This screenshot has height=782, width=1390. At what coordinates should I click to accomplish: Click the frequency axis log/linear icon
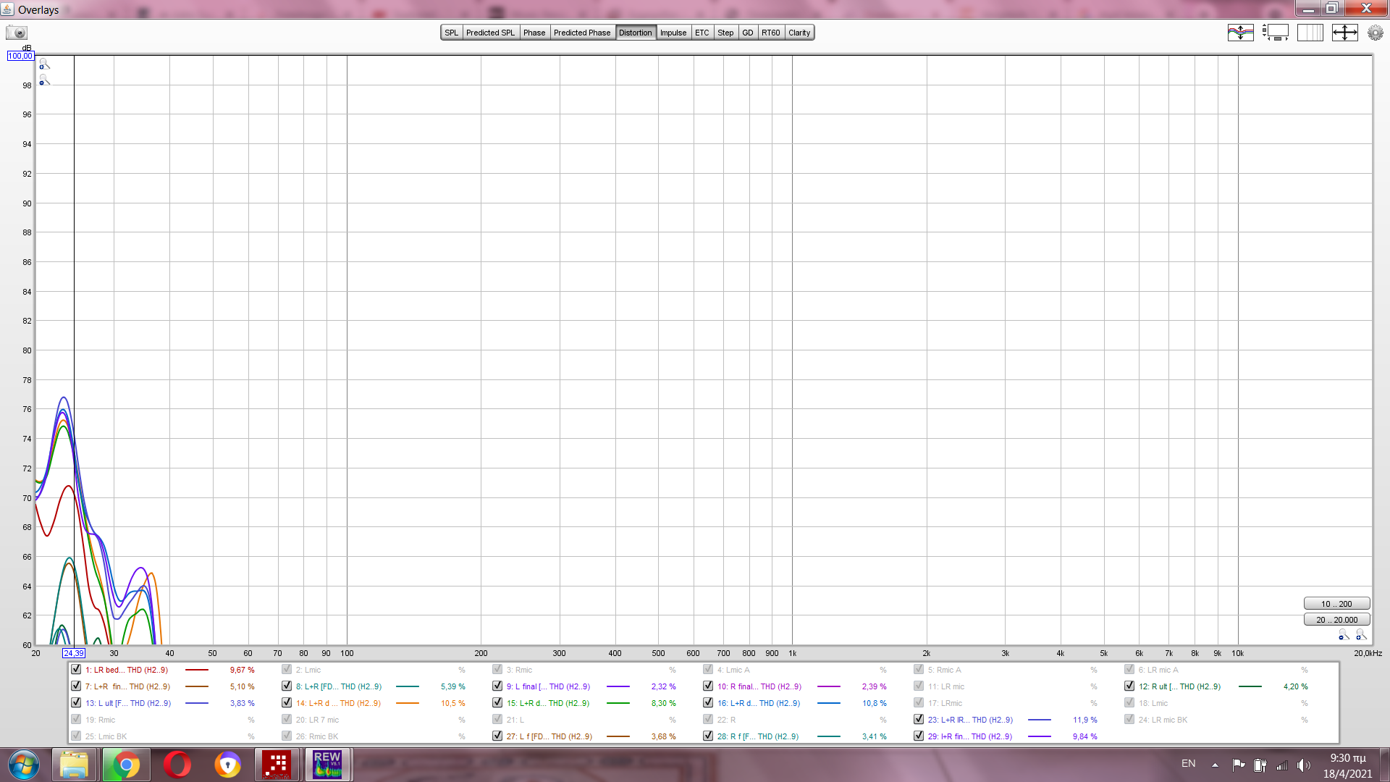[x=1310, y=33]
